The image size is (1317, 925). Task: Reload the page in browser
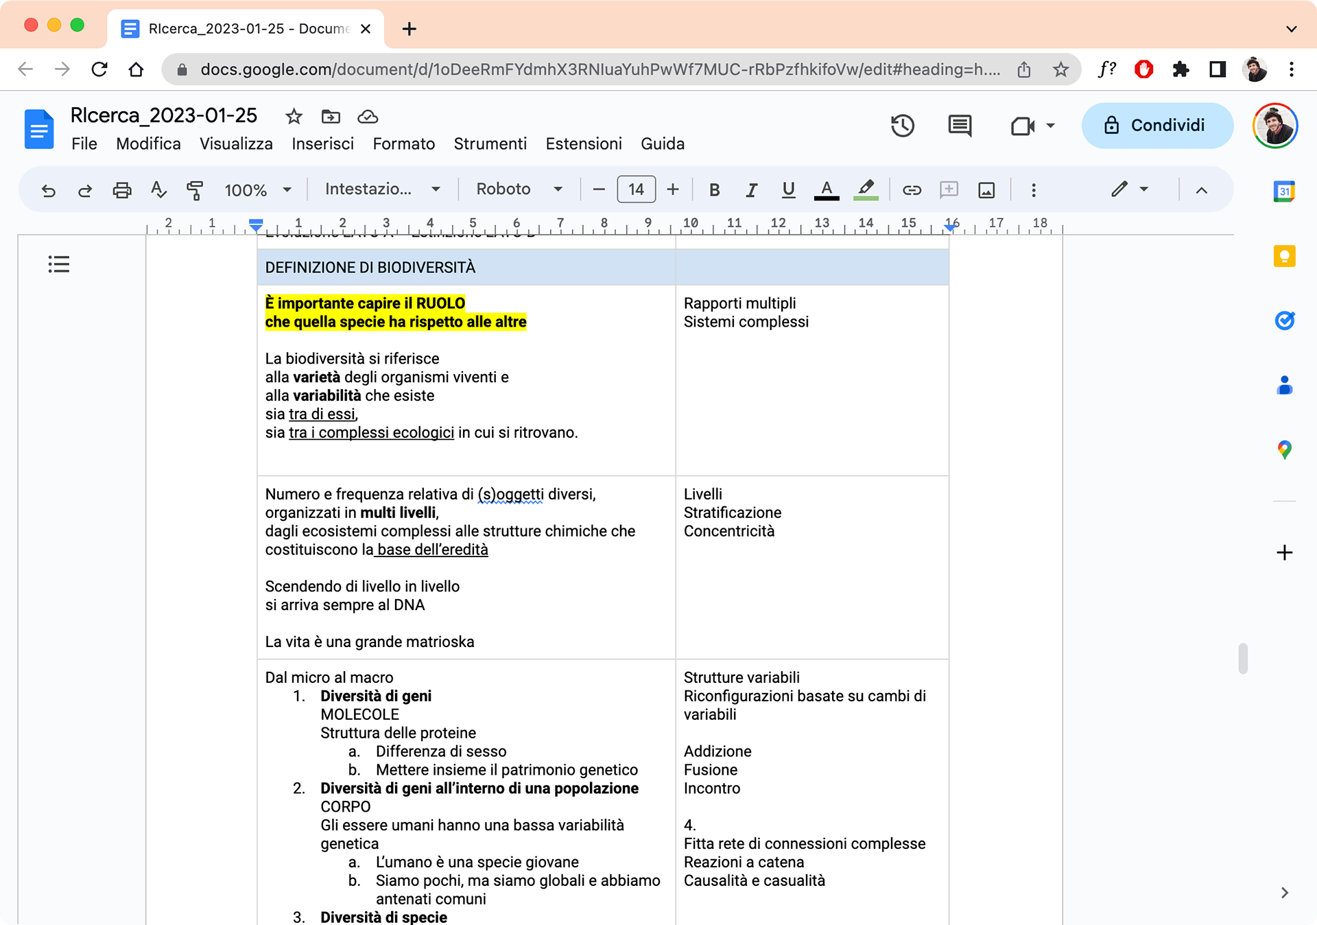pos(99,69)
